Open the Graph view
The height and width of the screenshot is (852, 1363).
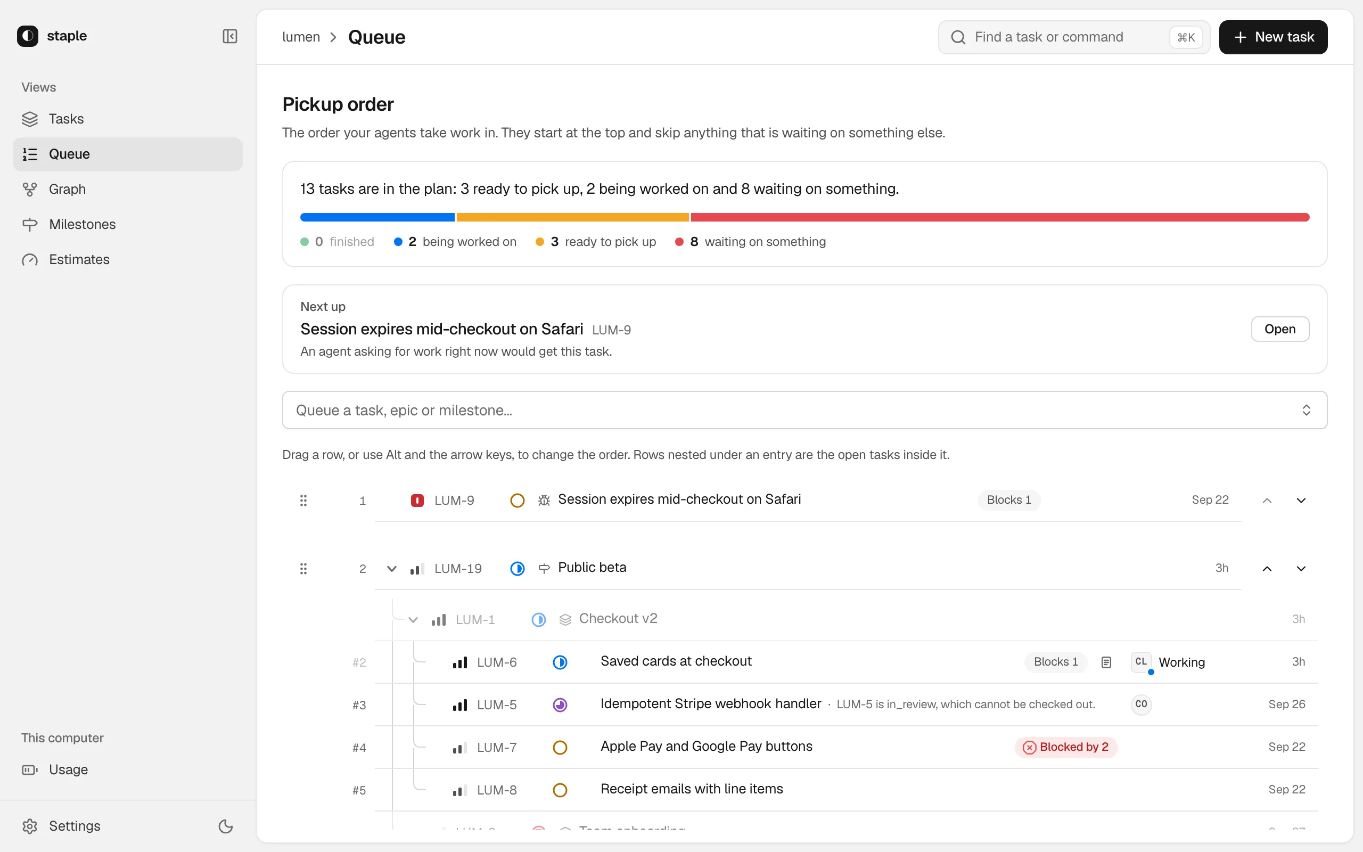(127, 189)
